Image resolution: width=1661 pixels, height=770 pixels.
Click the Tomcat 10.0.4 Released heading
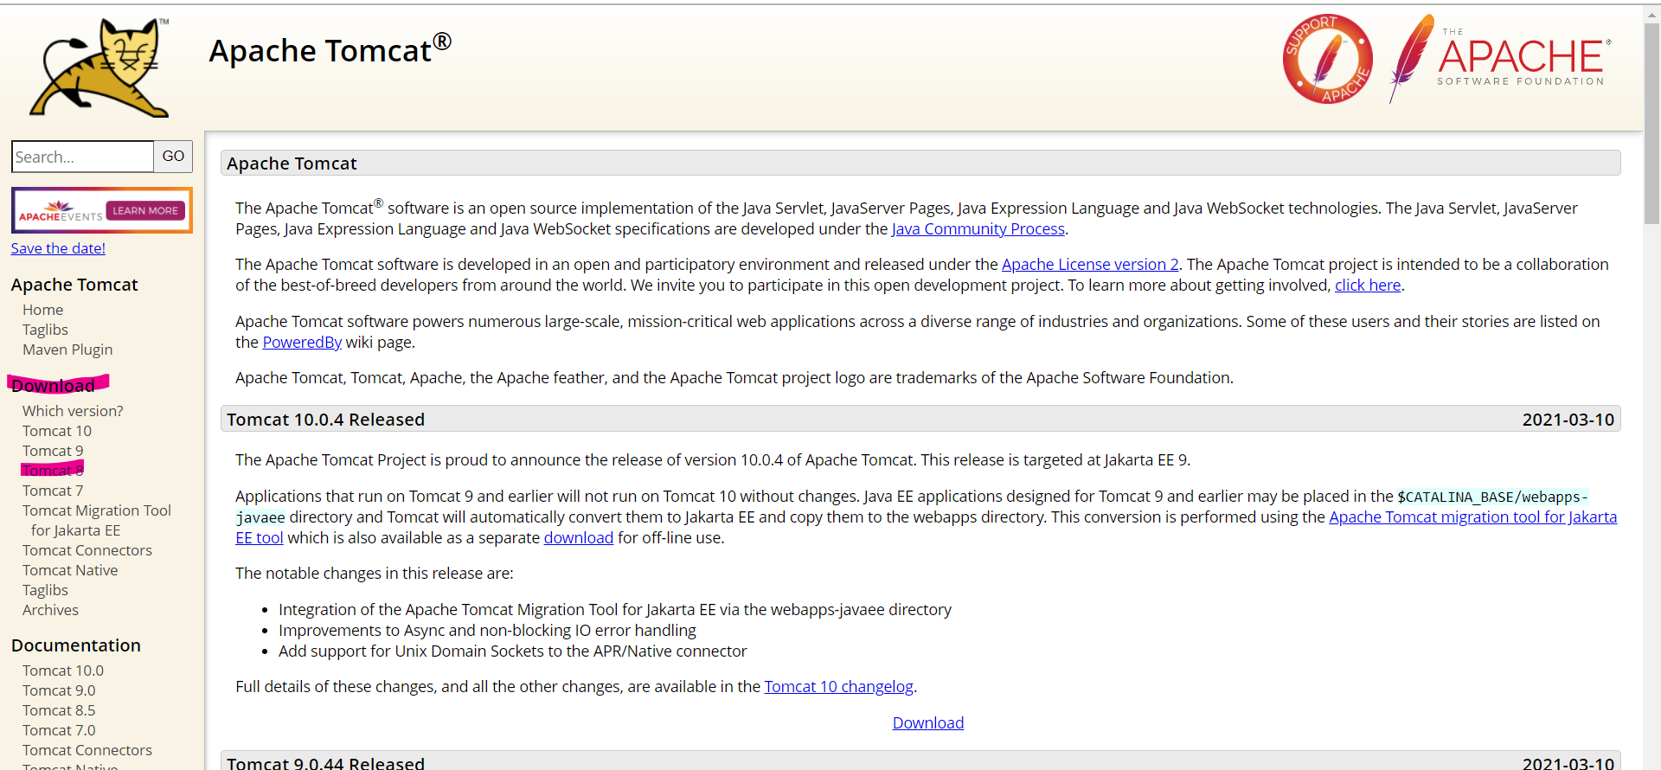point(326,420)
